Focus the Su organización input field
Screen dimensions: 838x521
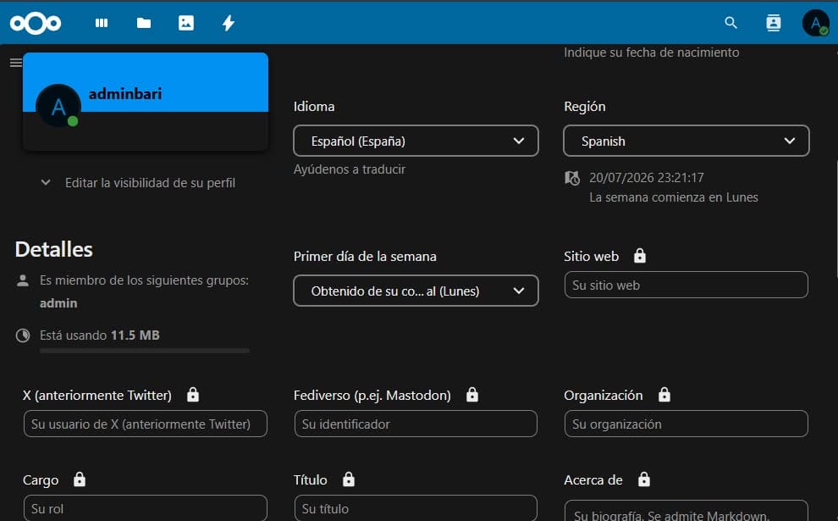[x=686, y=424]
